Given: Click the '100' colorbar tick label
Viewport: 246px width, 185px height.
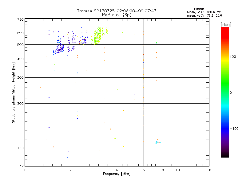Looking at the screenshot, I should tap(233, 57).
